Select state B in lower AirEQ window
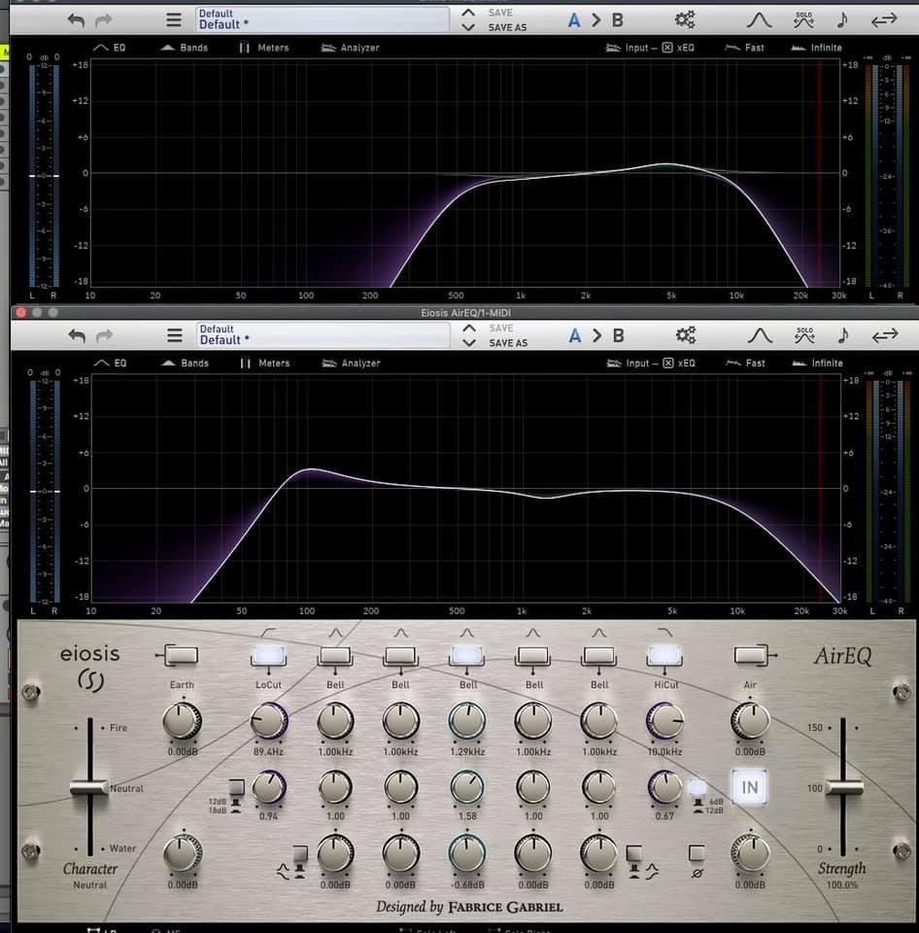The width and height of the screenshot is (919, 933). [x=619, y=335]
